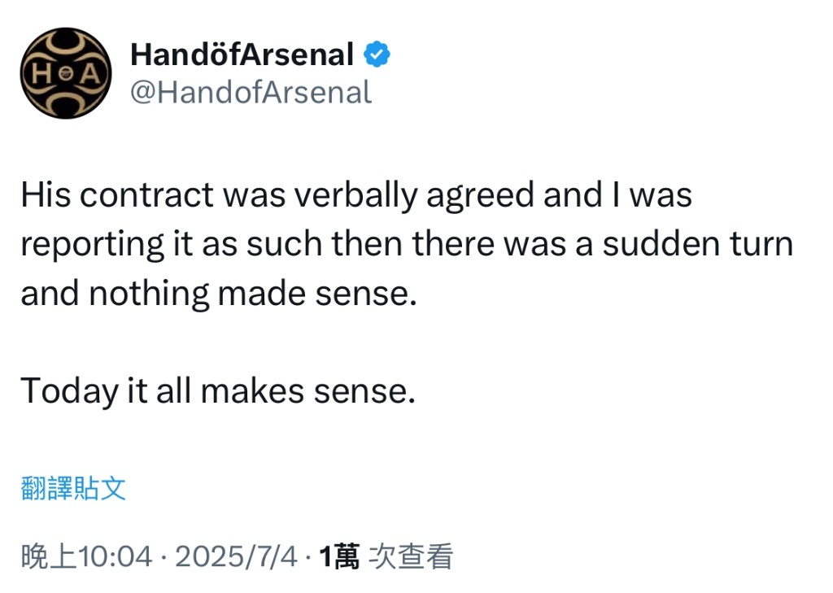Open the HandöfArsenal display name
Image resolution: width=833 pixels, height=593 pixels.
coord(242,55)
